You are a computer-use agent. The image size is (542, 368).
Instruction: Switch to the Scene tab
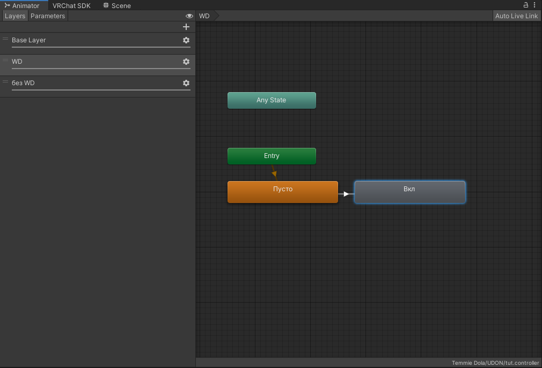point(117,5)
